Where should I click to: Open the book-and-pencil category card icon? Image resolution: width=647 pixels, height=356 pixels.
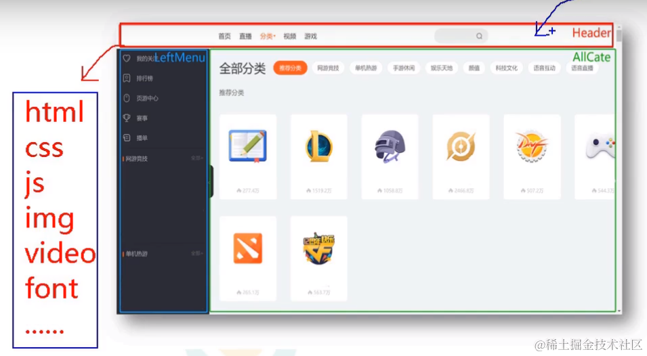point(247,146)
